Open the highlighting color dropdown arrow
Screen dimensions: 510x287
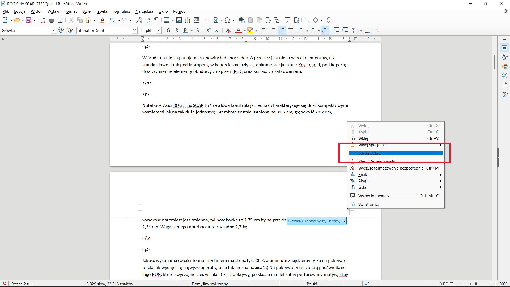[x=256, y=30]
